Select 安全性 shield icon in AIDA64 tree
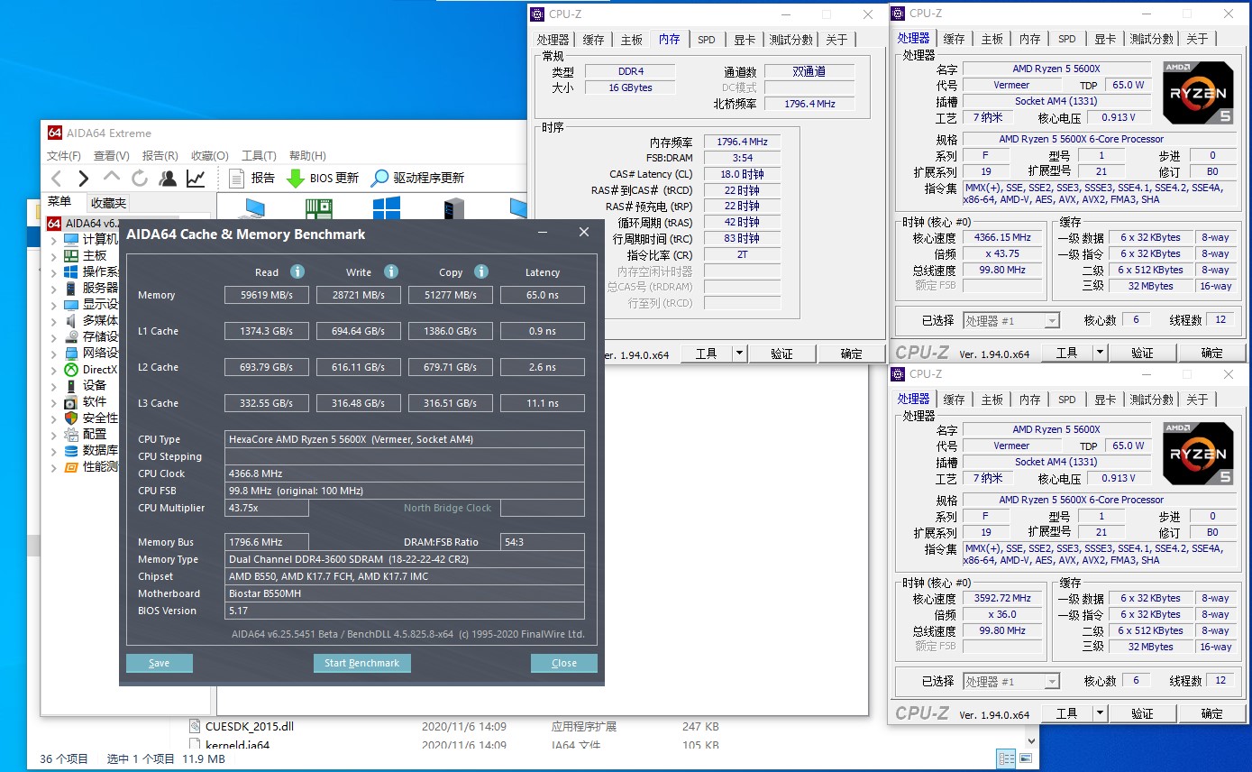This screenshot has width=1252, height=772. (71, 418)
